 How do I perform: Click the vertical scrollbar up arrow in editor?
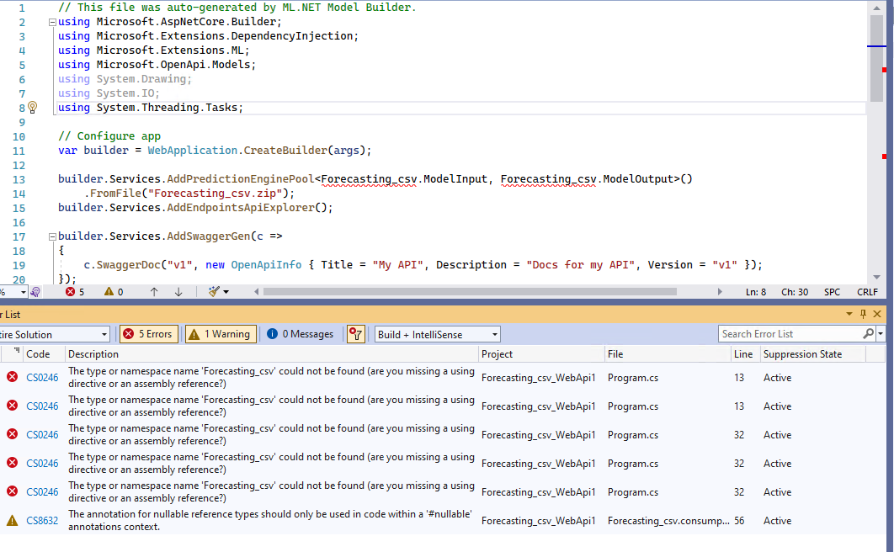(877, 8)
